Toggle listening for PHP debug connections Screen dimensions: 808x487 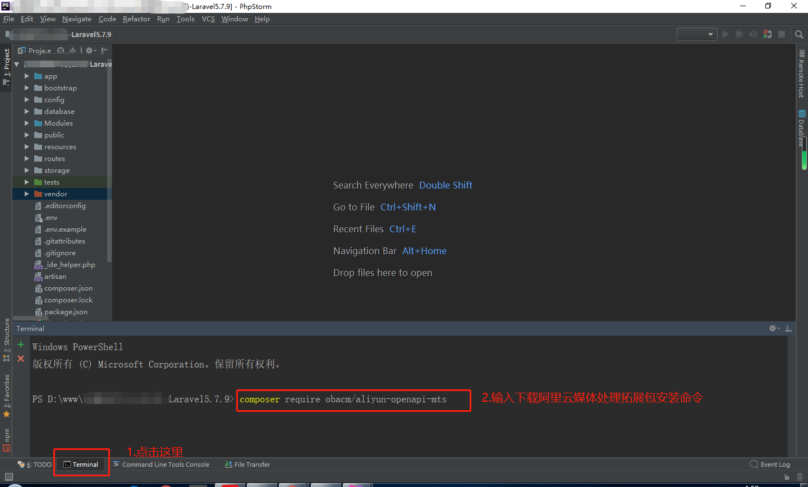(x=768, y=34)
